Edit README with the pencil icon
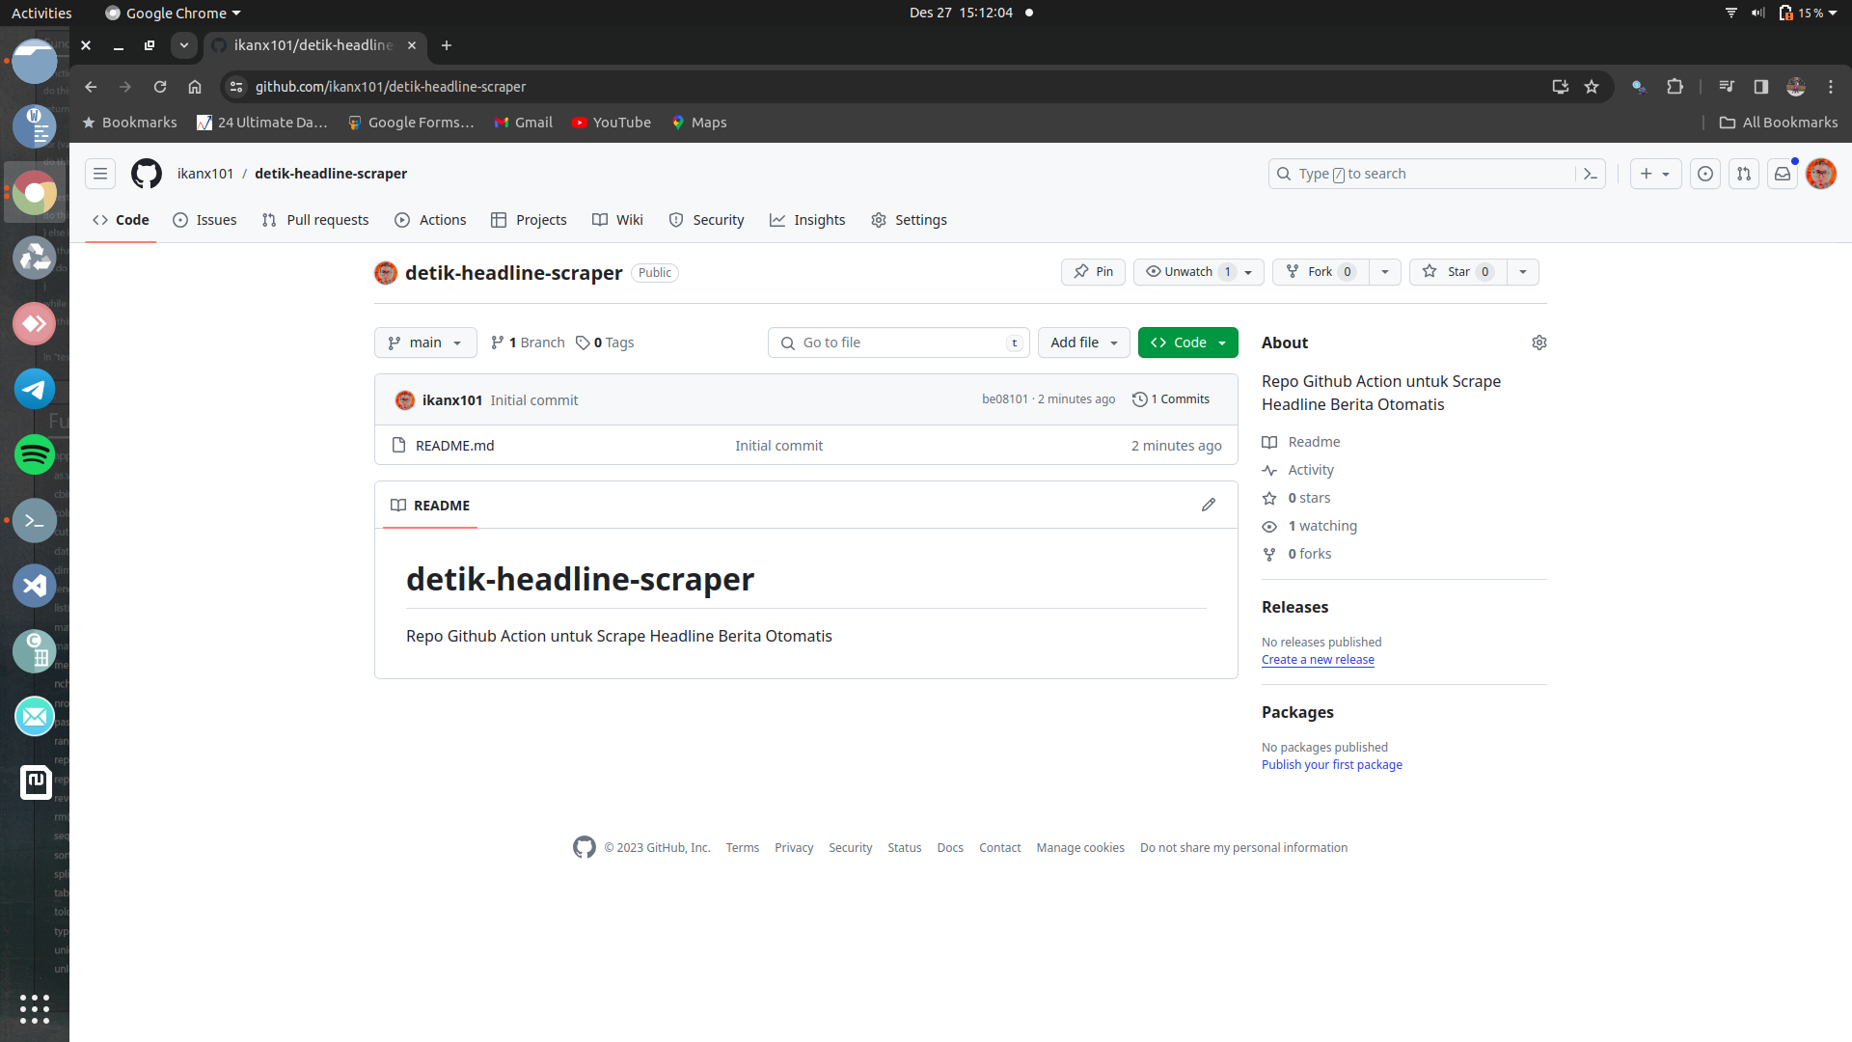Screen dimensions: 1852x1042 click(1209, 505)
